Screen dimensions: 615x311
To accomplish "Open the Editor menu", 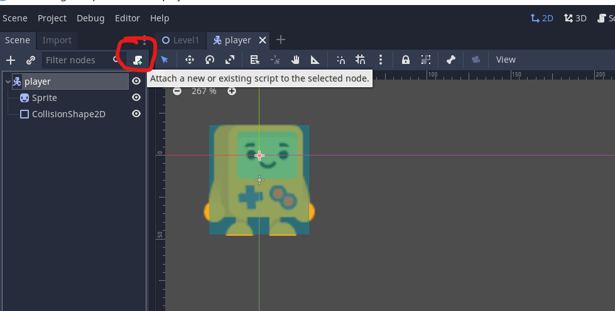I will 127,18.
